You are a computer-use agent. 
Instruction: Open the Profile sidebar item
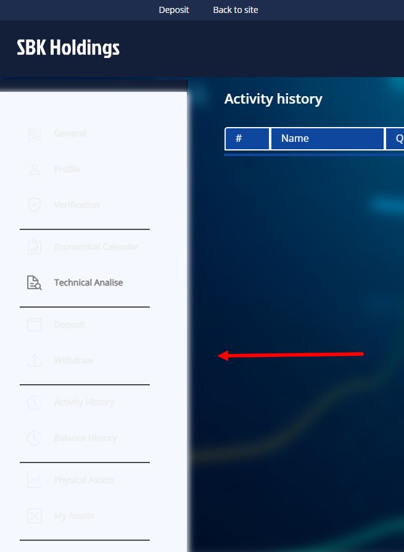coord(67,169)
